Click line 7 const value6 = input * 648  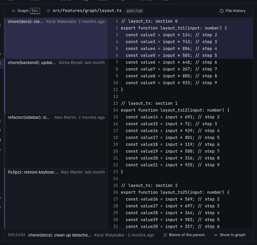click(171, 62)
